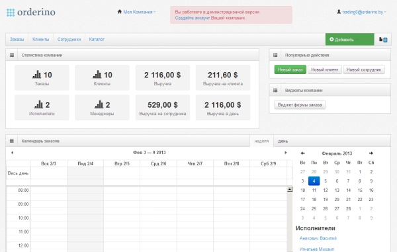Viewport: 397px width, 252px height.
Task: Select highlighted day 4 in mini calendar
Action: 314,181
